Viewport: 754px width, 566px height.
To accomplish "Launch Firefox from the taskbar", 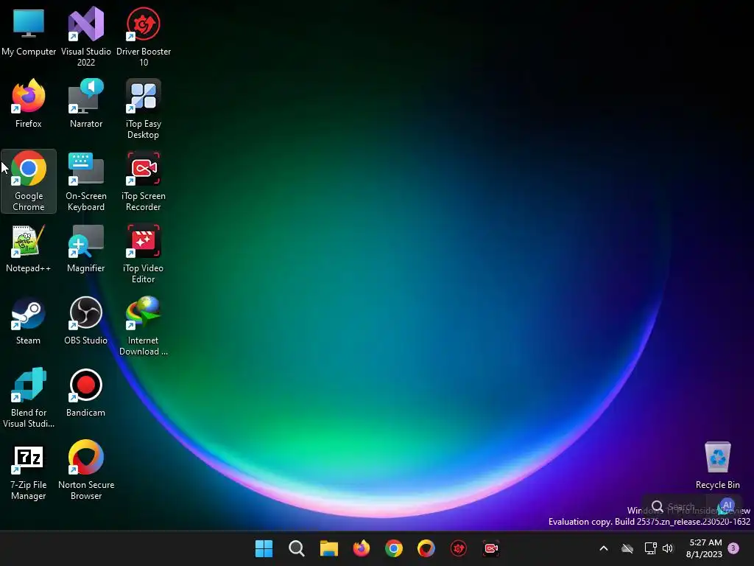I will tap(361, 548).
